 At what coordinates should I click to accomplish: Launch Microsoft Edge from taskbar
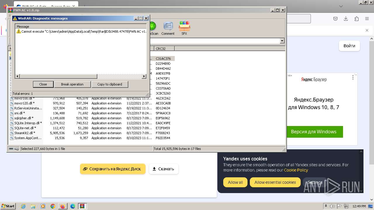point(73,206)
